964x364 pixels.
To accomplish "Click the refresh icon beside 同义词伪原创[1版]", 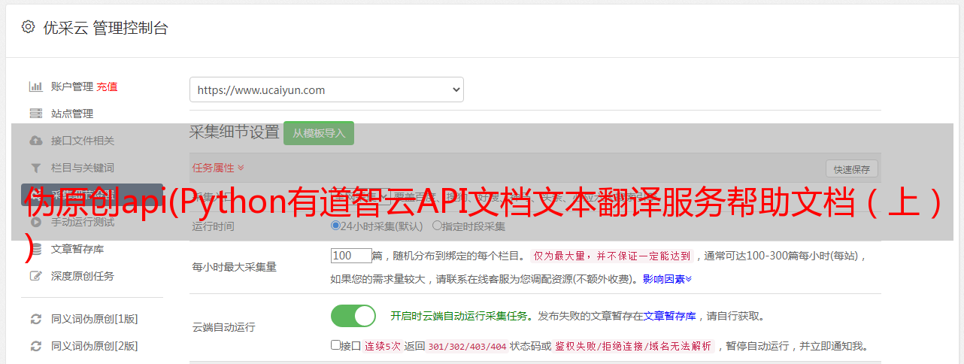I will (x=35, y=319).
